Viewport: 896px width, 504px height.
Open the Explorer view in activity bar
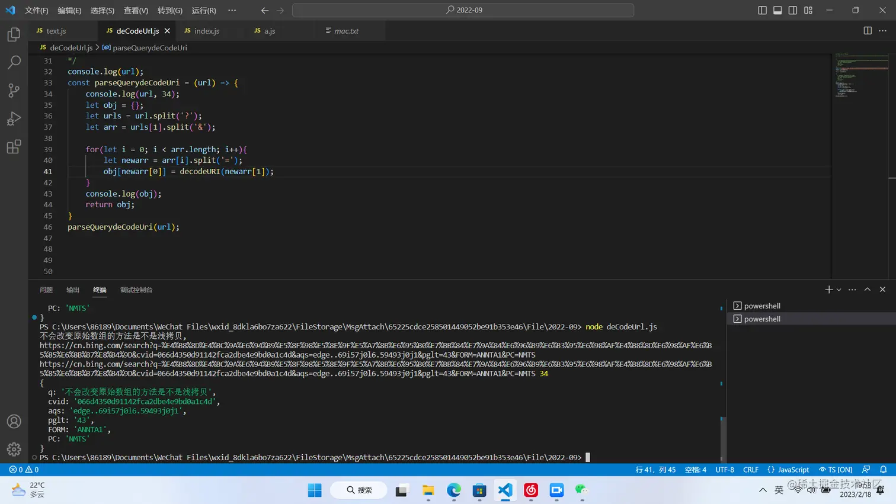tap(14, 34)
